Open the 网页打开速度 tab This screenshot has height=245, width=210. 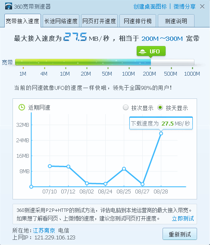pos(99,21)
